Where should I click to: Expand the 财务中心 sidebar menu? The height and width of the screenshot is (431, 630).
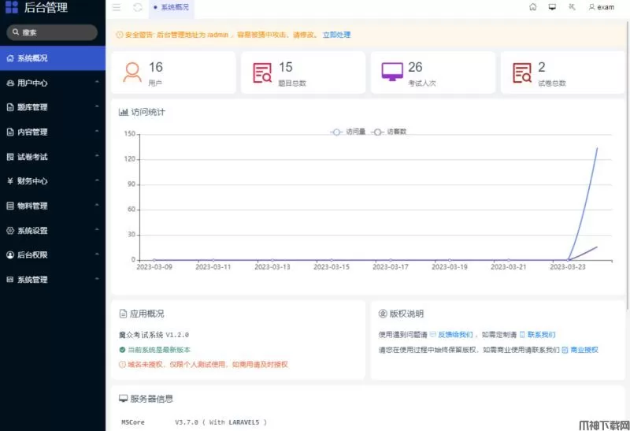pyautogui.click(x=52, y=181)
